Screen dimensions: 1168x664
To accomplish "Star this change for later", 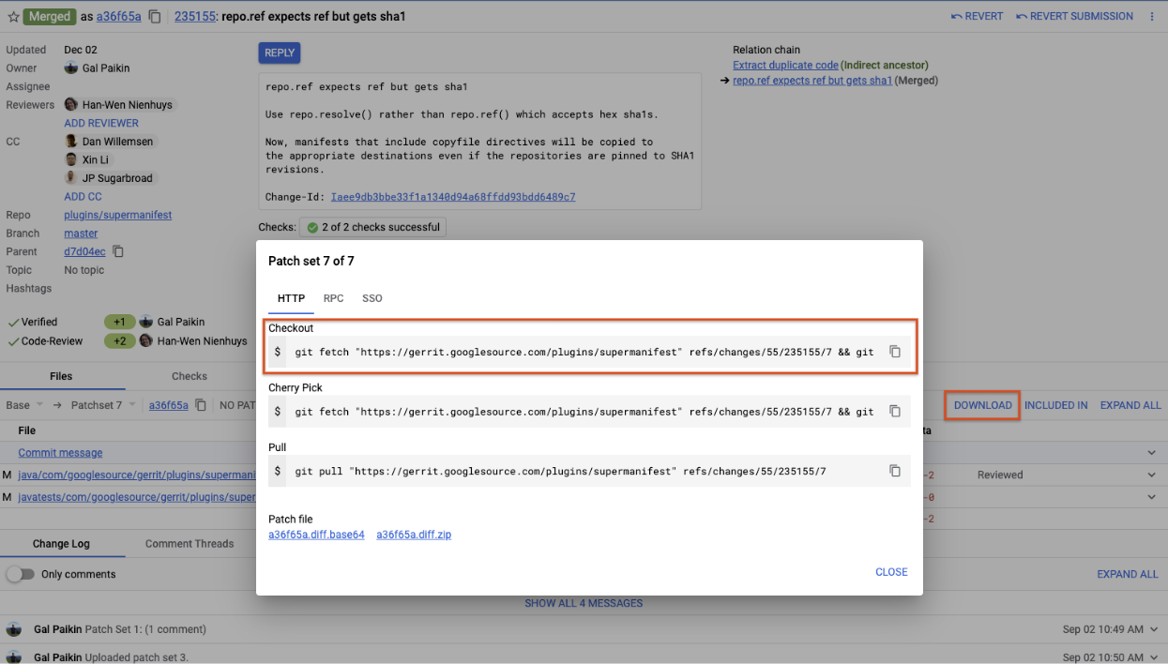I will 15,16.
